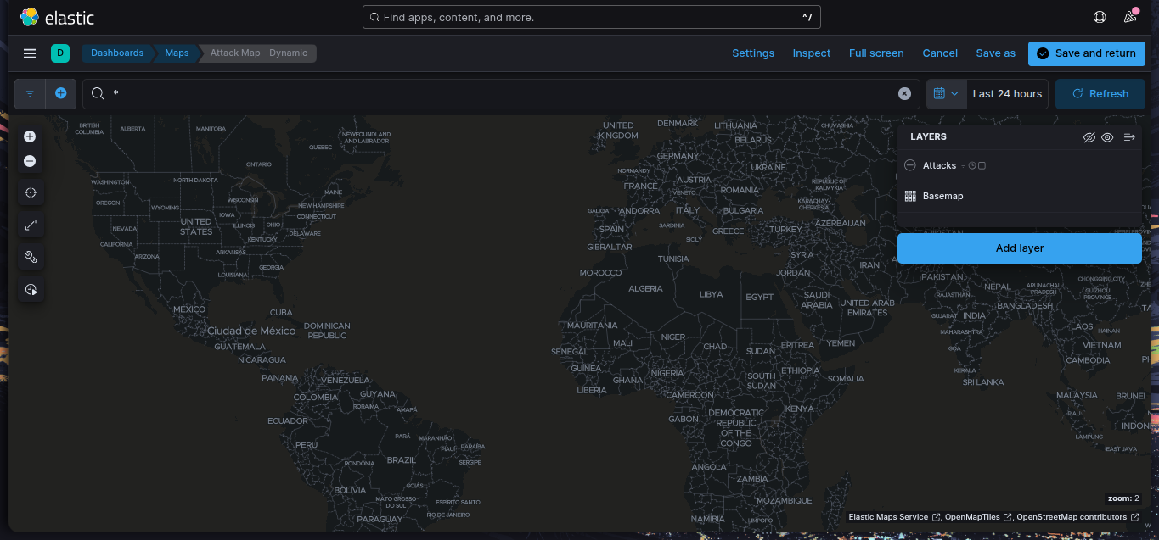Show all layers

[x=1107, y=137]
